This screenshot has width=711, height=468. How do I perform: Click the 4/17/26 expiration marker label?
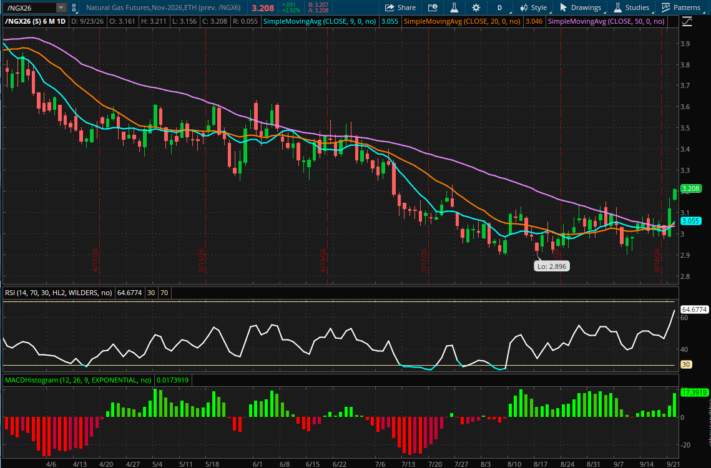[x=96, y=260]
